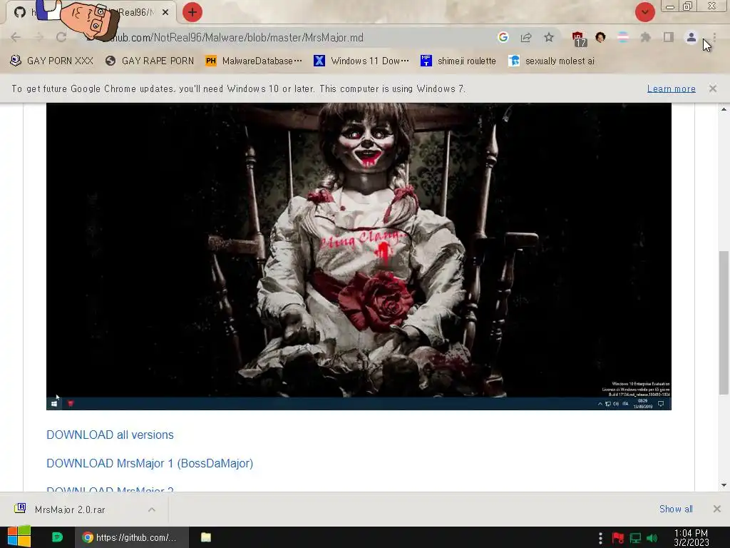Close the downloads bar
Viewport: 730px width, 548px height.
pyautogui.click(x=717, y=509)
